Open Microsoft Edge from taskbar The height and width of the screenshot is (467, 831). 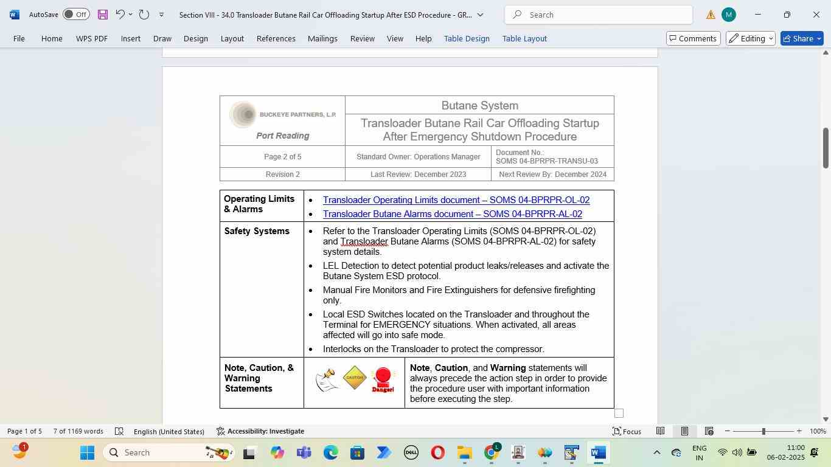330,452
